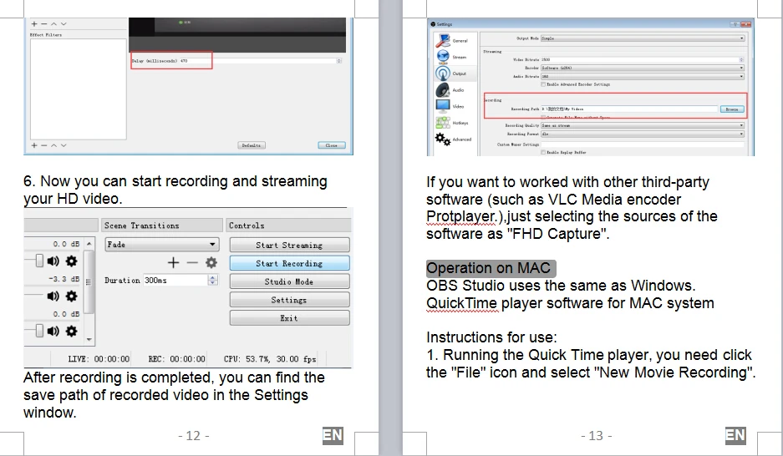Click the move-down arrow above the Effect Filters label
Image resolution: width=783 pixels, height=456 pixels.
pyautogui.click(x=64, y=23)
